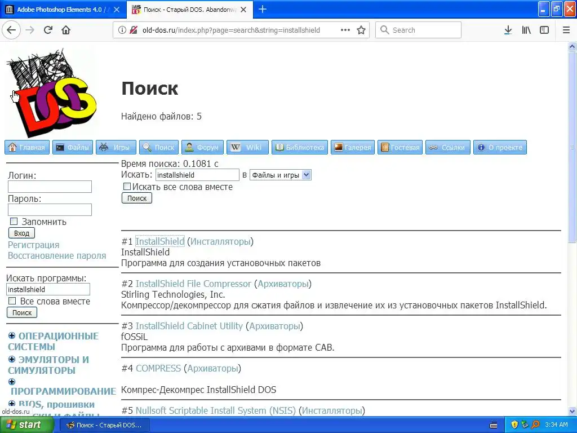This screenshot has width=577, height=433.
Task: Bookmark this page with the star icon
Action: [361, 30]
